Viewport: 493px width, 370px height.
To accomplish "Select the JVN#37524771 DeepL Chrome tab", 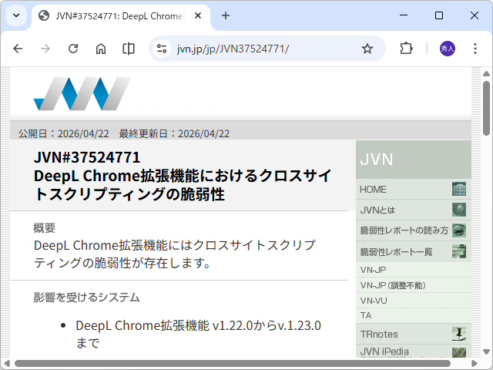I will [x=121, y=16].
